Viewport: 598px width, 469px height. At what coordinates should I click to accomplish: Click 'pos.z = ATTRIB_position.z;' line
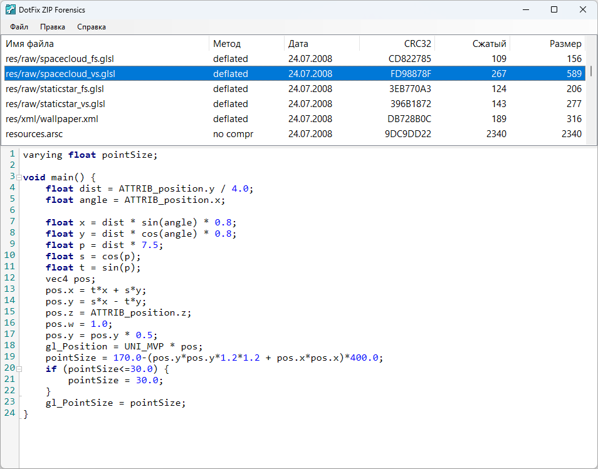[118, 313]
